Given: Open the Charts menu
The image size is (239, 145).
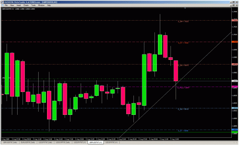Looking at the screenshot, I should [x=26, y=5].
